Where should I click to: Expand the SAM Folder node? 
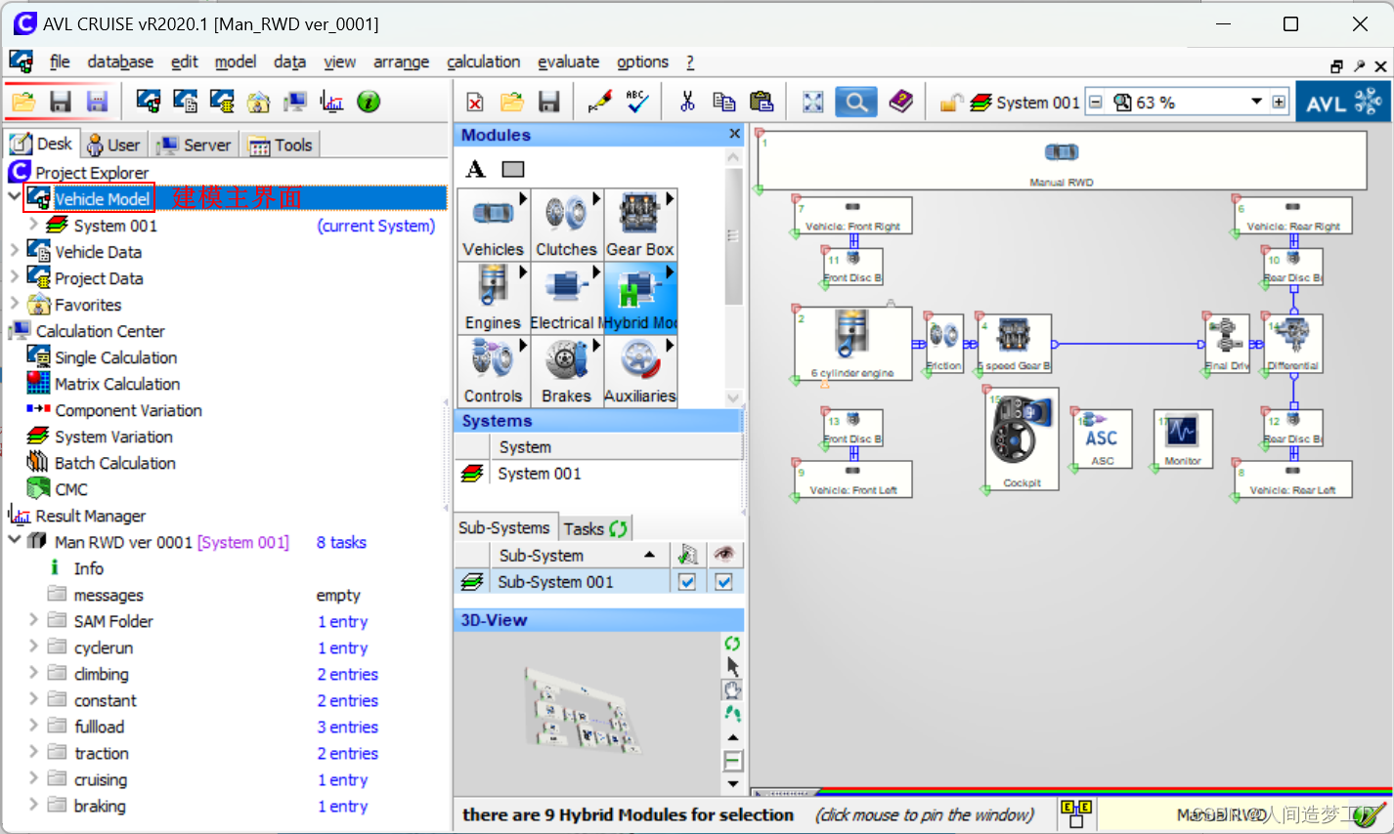pos(33,620)
